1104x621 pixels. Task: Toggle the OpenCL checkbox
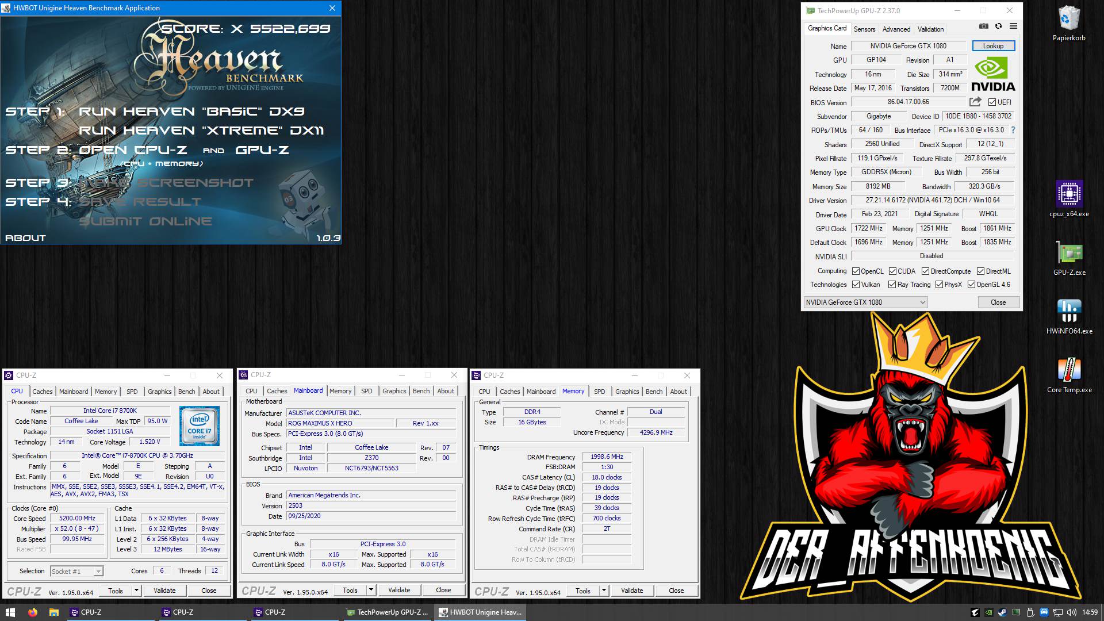tap(856, 271)
